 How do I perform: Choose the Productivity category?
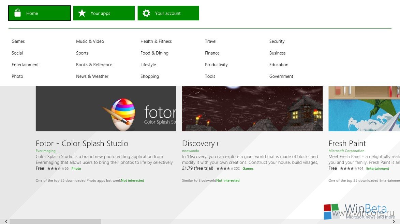coord(216,65)
